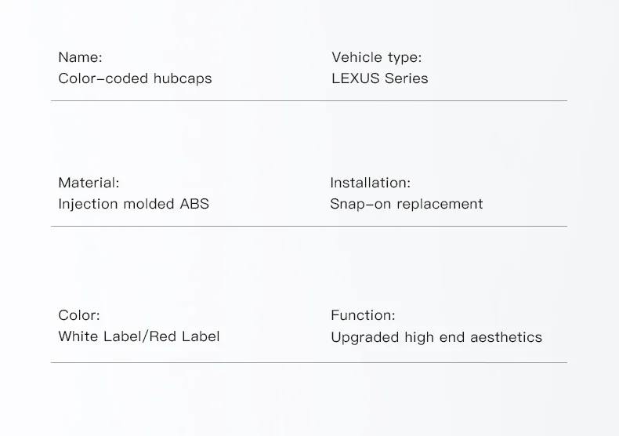Click the divider line below the Name row
Screen dimensions: 619x436
pos(309,100)
